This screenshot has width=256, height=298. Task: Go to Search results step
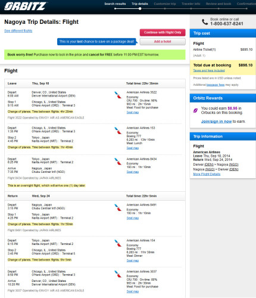coord(115,4)
